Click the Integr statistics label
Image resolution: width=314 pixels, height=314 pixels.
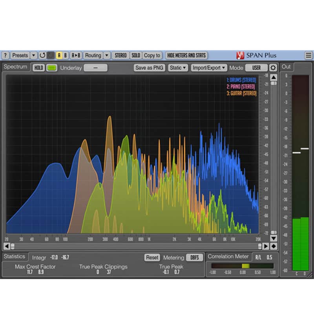point(39,258)
